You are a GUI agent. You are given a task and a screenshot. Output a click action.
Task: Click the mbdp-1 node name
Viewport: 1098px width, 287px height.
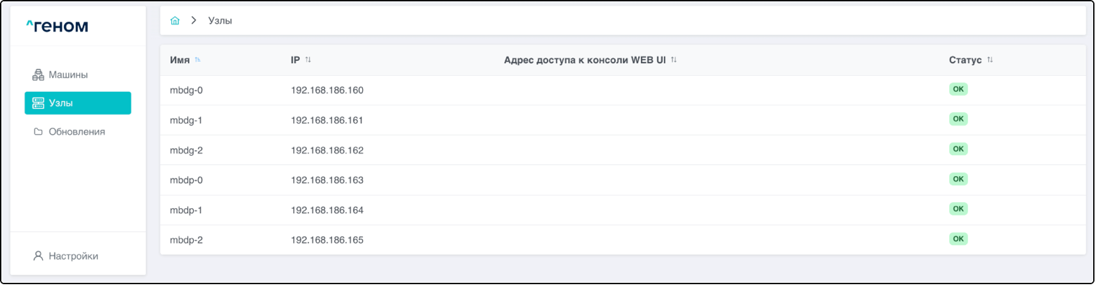click(186, 211)
